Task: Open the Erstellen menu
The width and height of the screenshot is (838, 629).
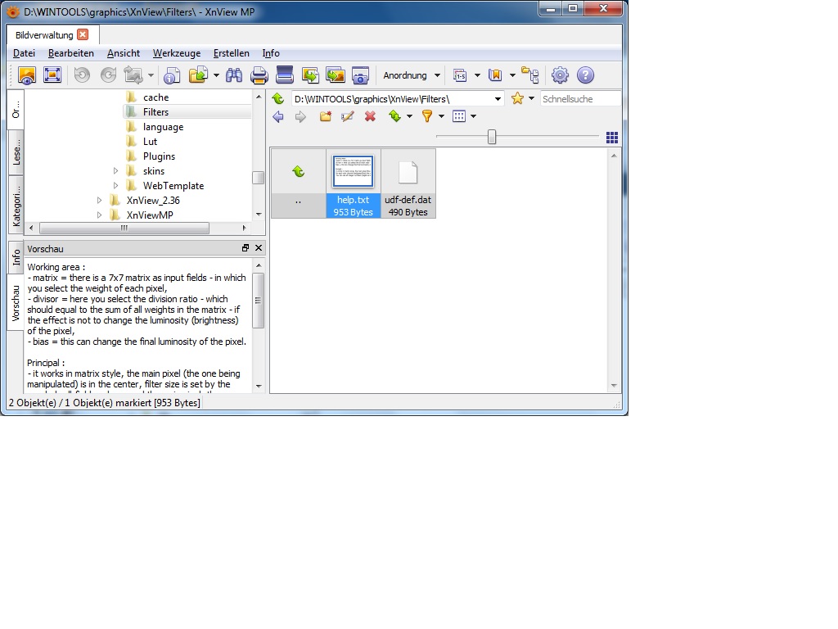Action: [x=232, y=53]
